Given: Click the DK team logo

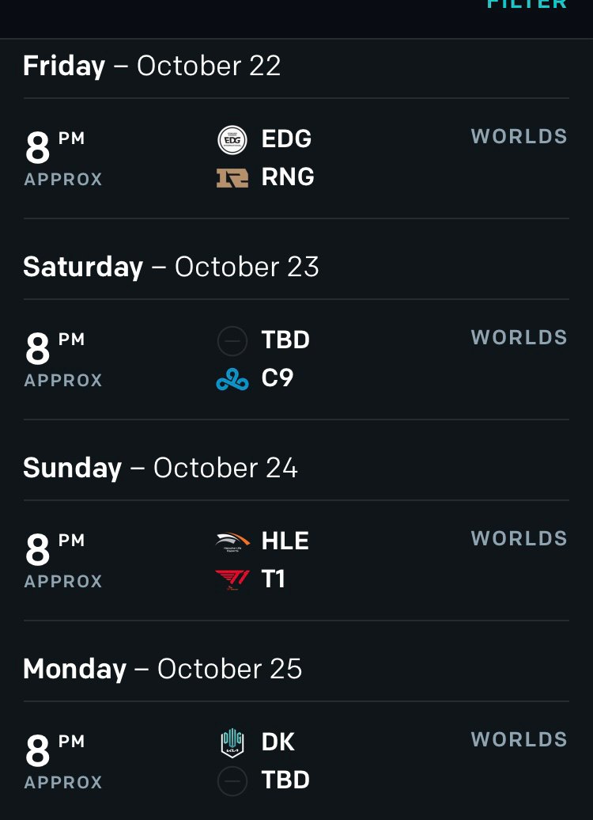Looking at the screenshot, I should [232, 742].
